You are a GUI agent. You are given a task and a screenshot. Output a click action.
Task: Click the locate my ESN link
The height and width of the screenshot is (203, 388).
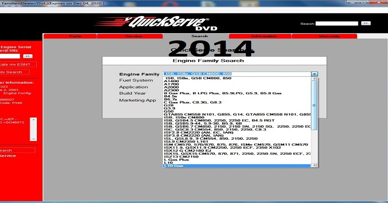point(18,64)
